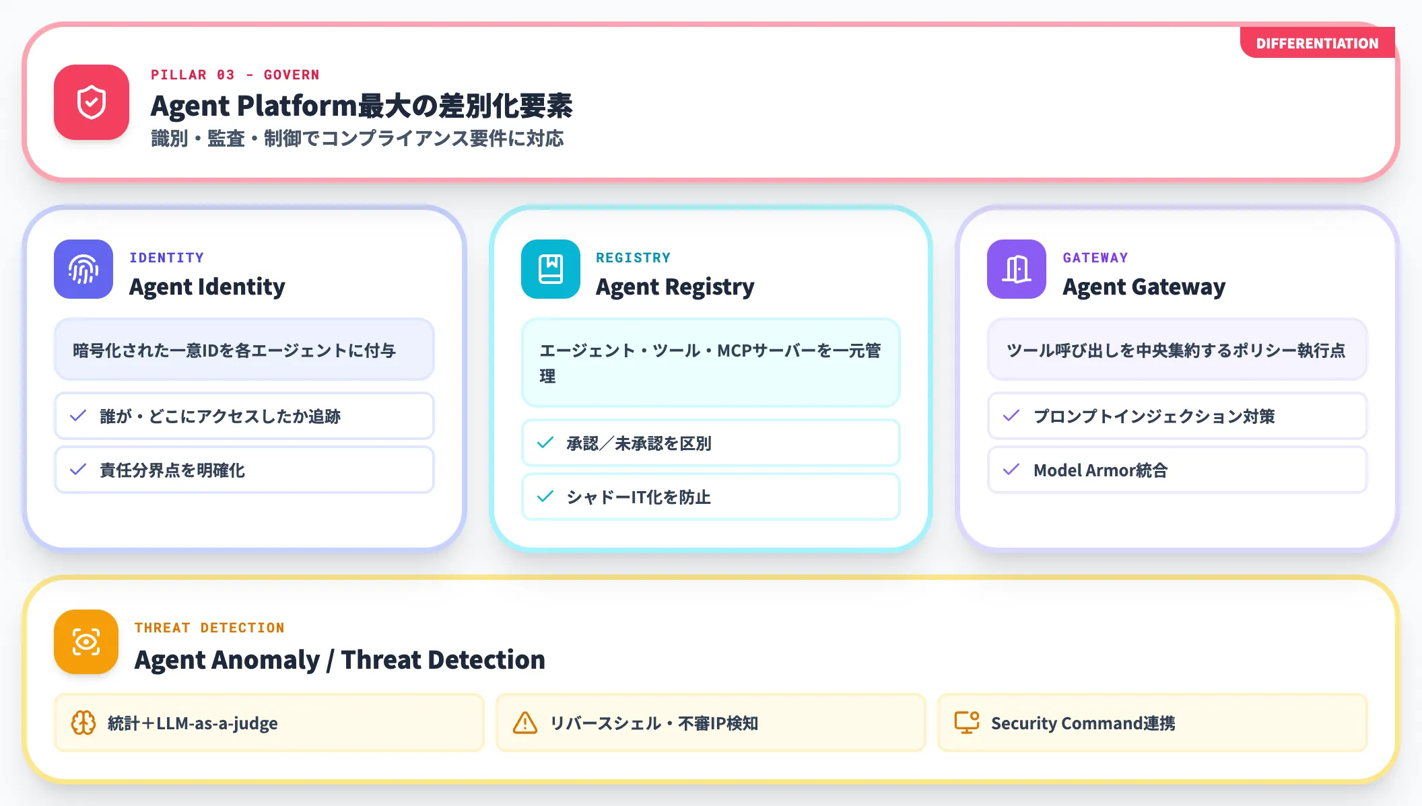Click the orange eye-scan Threat Detection icon
This screenshot has height=806, width=1422.
point(86,642)
